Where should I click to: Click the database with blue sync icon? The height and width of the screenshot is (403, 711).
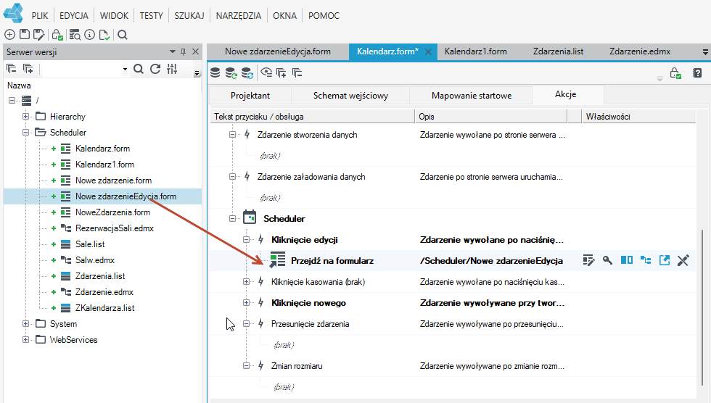(247, 73)
